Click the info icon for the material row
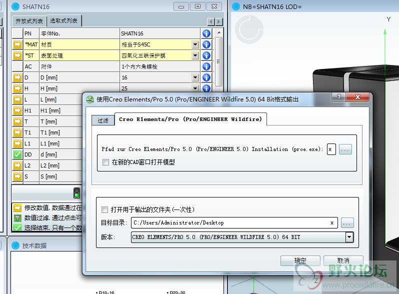Viewport: 399px width, 294px height. (206, 44)
